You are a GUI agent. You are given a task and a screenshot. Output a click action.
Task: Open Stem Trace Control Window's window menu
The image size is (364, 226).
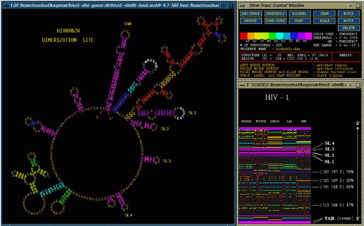242,5
